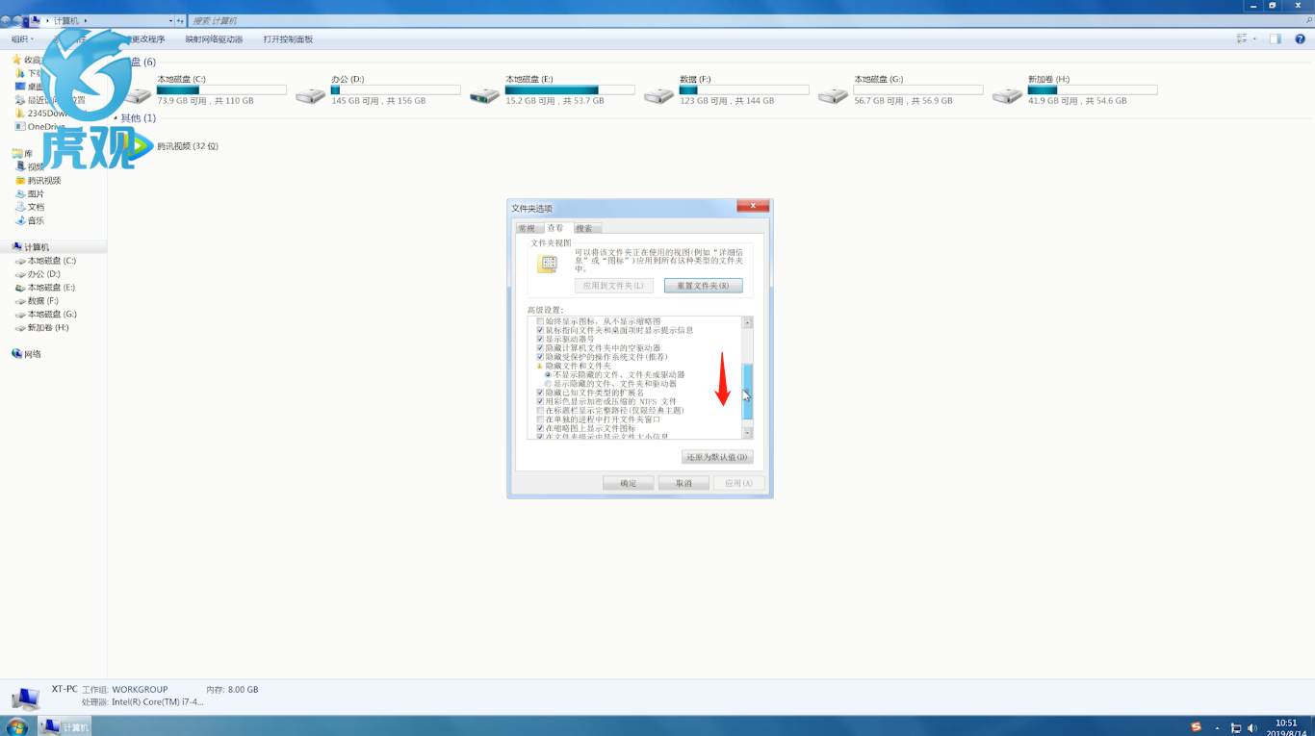Click 打开控制面板 in toolbar
The height and width of the screenshot is (736, 1315).
tap(288, 39)
